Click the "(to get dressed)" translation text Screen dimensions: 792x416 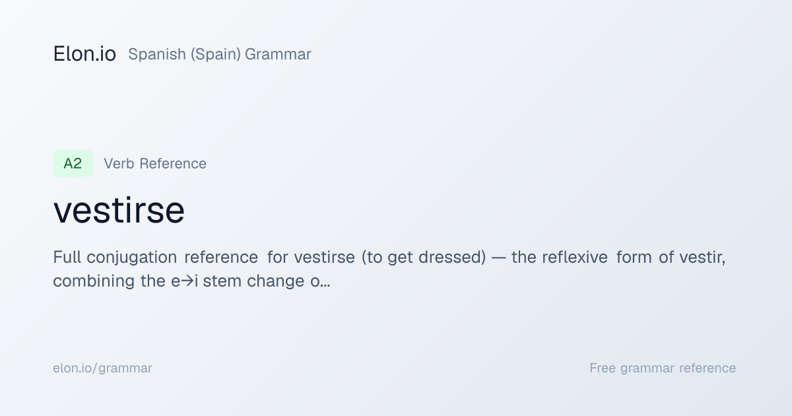pyautogui.click(x=424, y=258)
